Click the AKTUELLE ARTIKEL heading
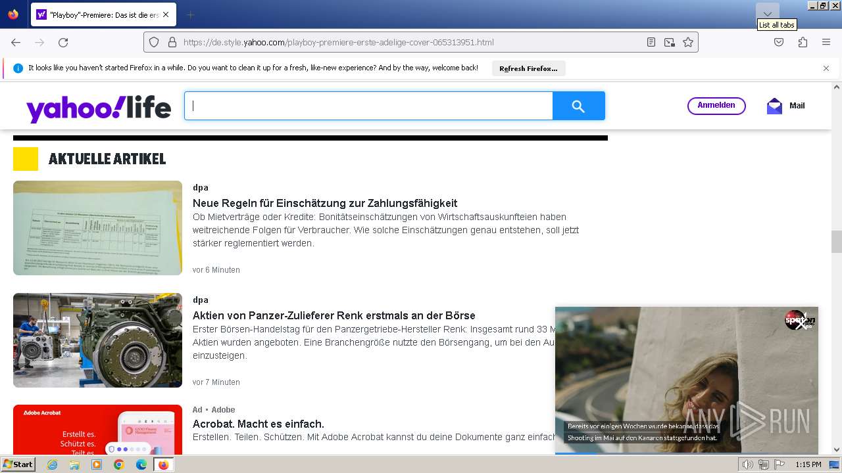This screenshot has width=842, height=473. click(107, 159)
